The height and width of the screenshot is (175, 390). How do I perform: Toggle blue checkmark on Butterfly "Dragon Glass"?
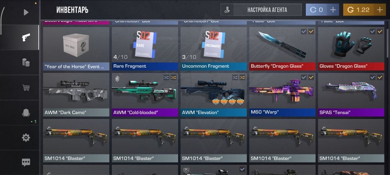(x=304, y=31)
